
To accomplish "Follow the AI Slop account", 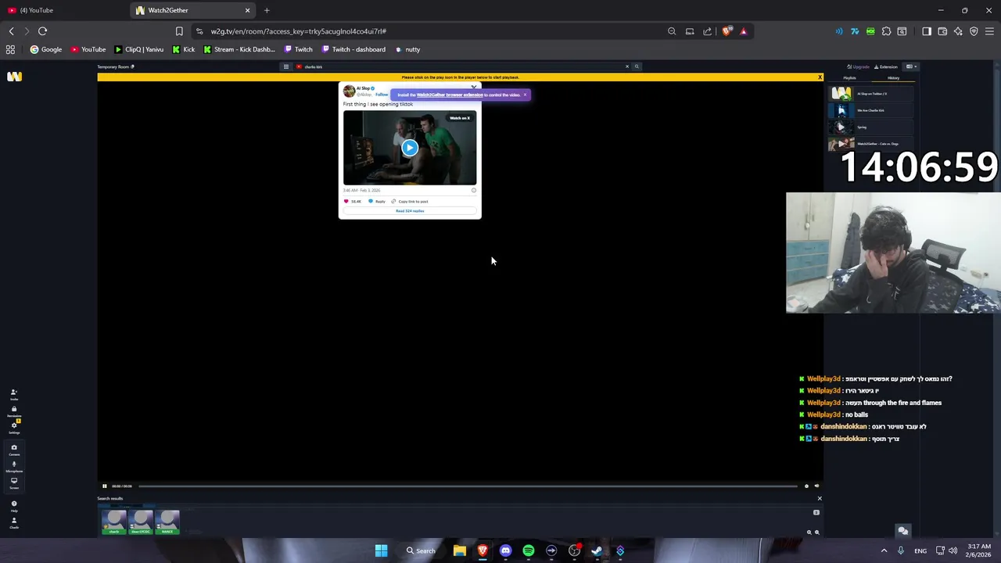I will click(x=382, y=95).
